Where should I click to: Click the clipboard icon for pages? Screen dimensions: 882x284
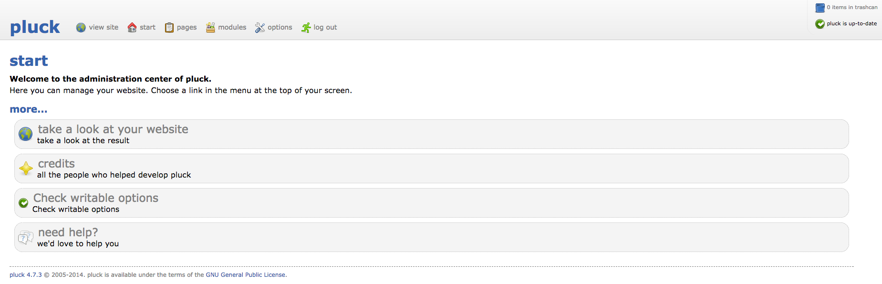click(169, 28)
